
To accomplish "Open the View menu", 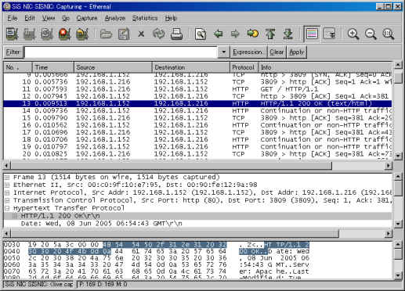I will 49,18.
